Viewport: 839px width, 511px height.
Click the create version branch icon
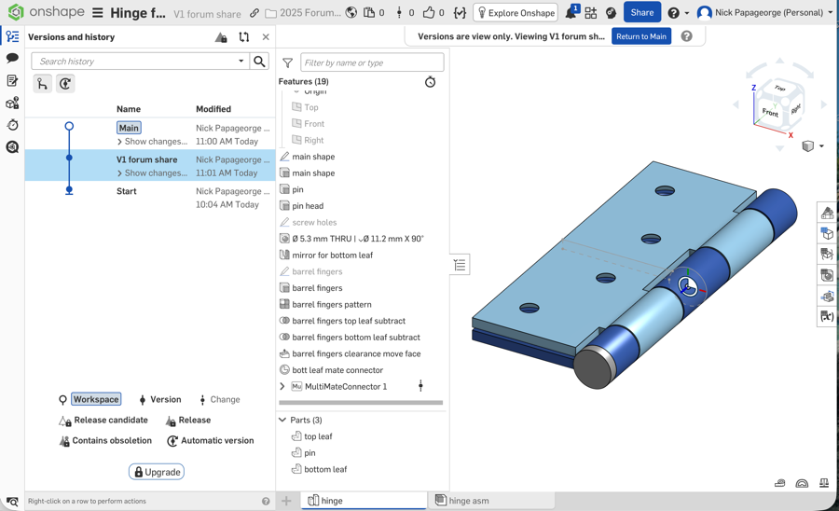(x=43, y=84)
